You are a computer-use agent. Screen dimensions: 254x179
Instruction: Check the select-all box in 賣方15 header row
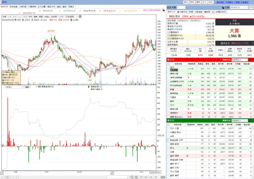coord(168,125)
